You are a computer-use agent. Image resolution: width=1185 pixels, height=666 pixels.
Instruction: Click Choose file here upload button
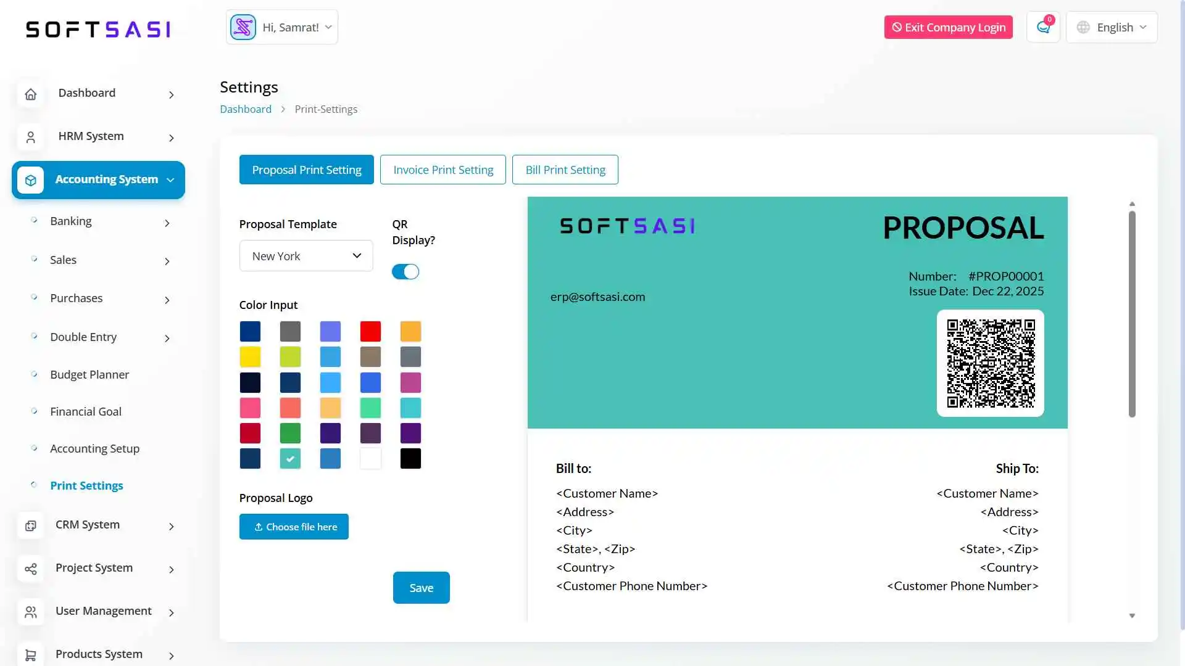click(x=294, y=527)
